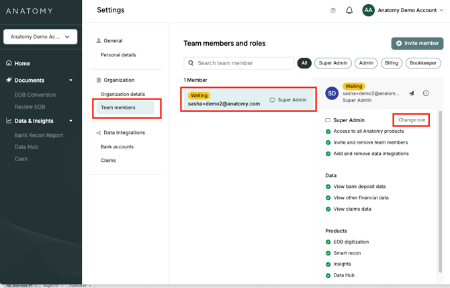Click the AA account avatar
This screenshot has width=450, height=288.
pos(368,10)
